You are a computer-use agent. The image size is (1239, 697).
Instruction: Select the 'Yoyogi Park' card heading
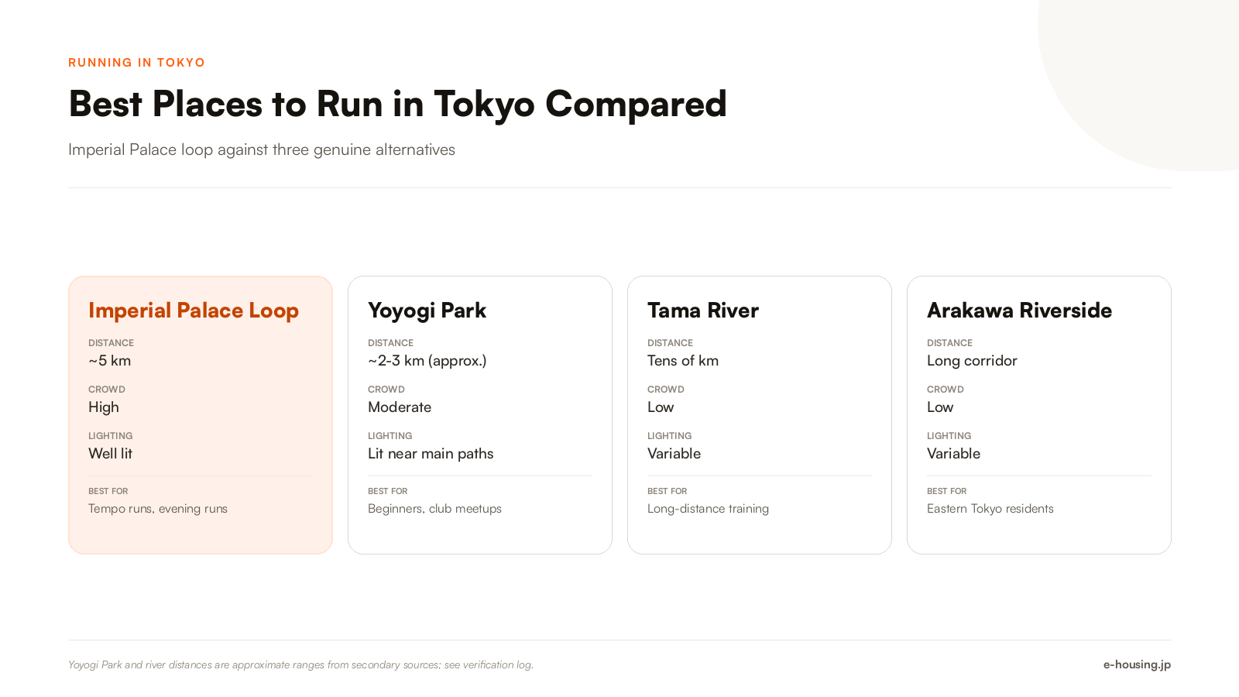click(427, 311)
